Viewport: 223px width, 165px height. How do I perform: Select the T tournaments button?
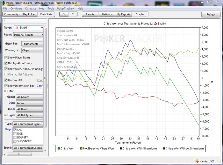[x=73, y=14]
